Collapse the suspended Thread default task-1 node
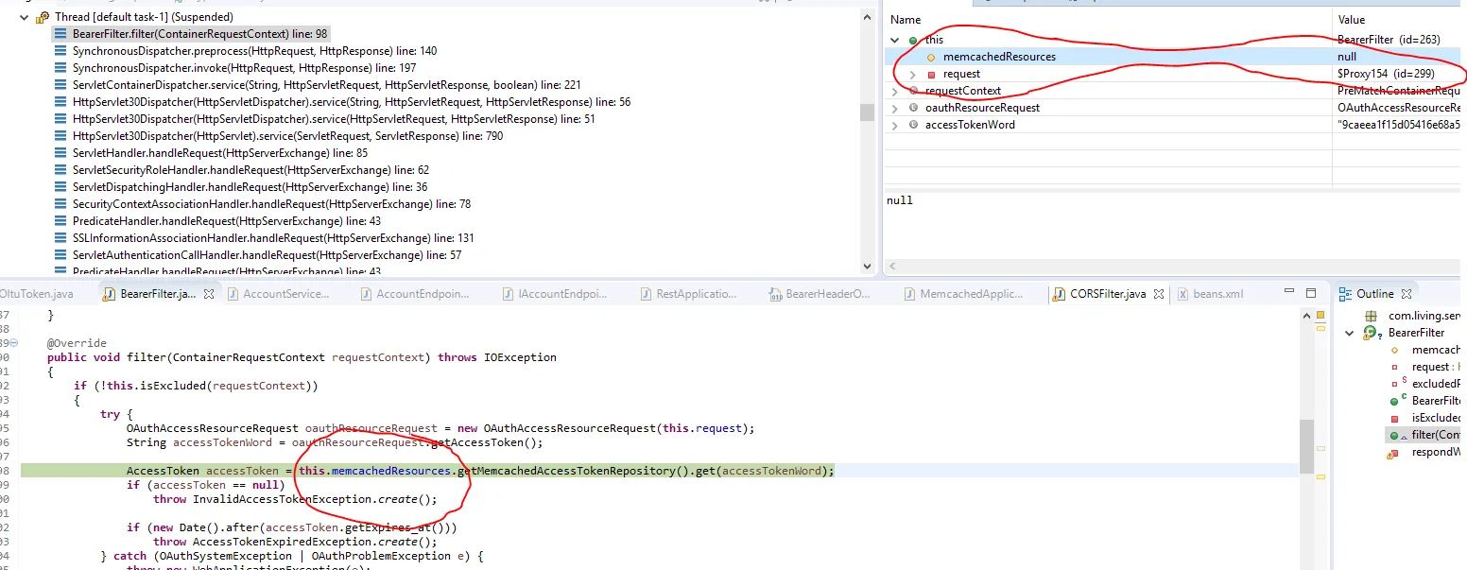Screen dimensions: 1467x570 [25, 17]
